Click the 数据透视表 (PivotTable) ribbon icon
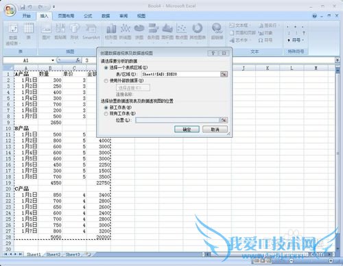This screenshot has width=343, height=266. tap(13, 34)
